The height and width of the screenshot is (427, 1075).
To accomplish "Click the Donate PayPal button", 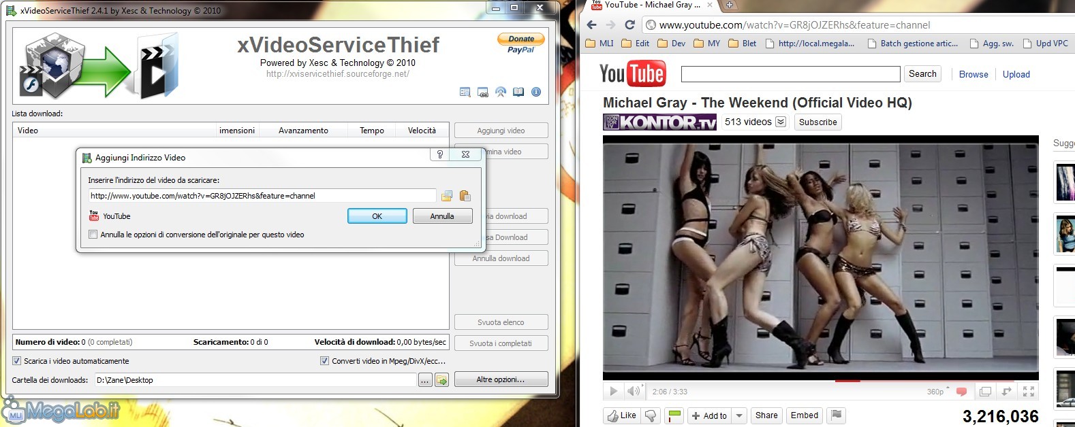I will click(x=521, y=44).
